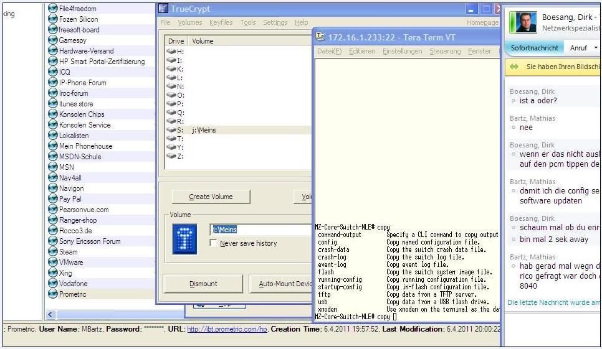602x349 pixels.
Task: Click the drive icon for H: in TrueCrypt
Action: [x=171, y=52]
